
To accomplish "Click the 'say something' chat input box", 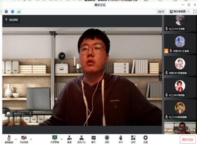I will tap(20, 114).
